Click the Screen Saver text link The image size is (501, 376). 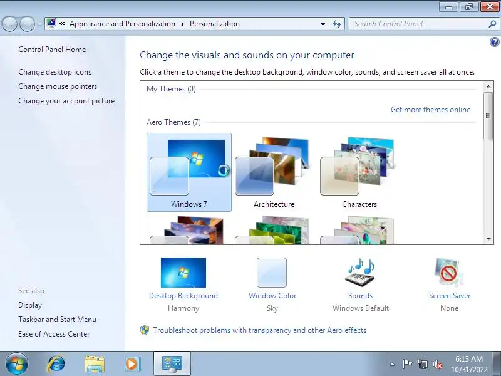tap(450, 296)
